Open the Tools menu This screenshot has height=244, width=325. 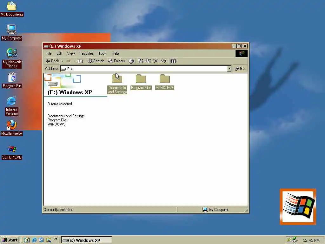103,53
